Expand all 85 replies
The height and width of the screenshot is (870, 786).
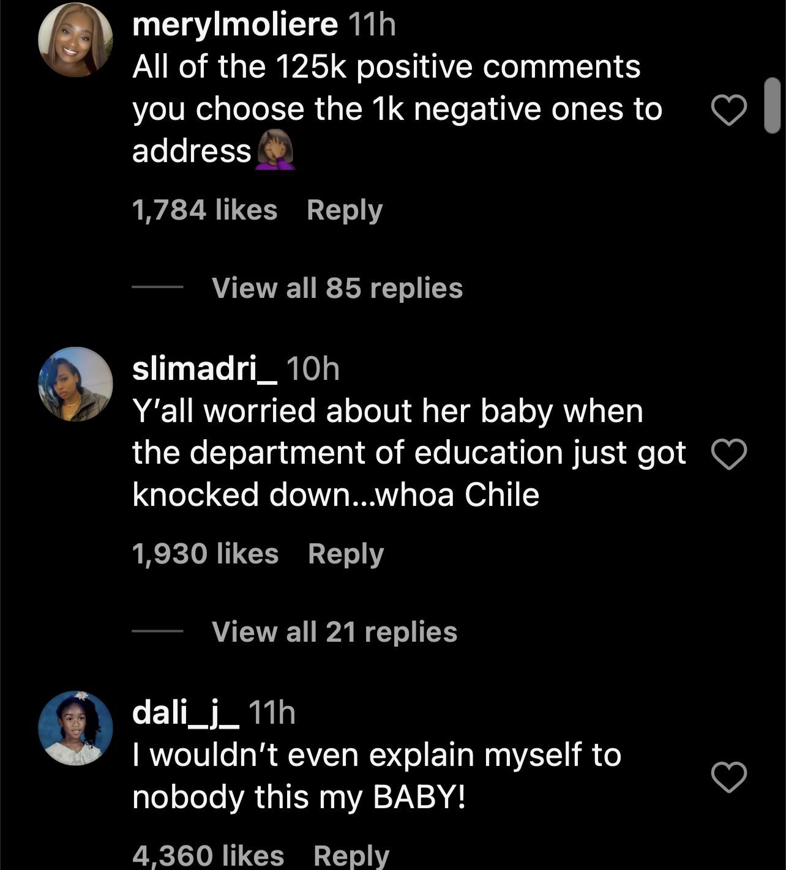coord(337,288)
